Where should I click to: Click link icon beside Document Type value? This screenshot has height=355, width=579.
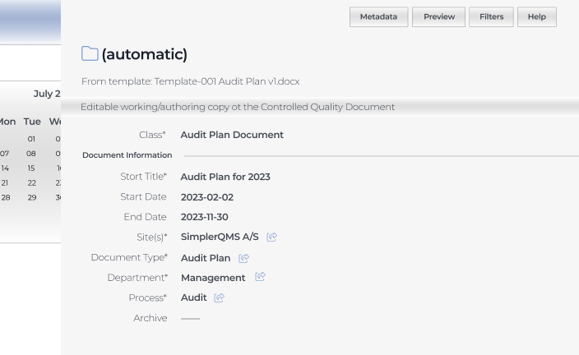coord(243,258)
